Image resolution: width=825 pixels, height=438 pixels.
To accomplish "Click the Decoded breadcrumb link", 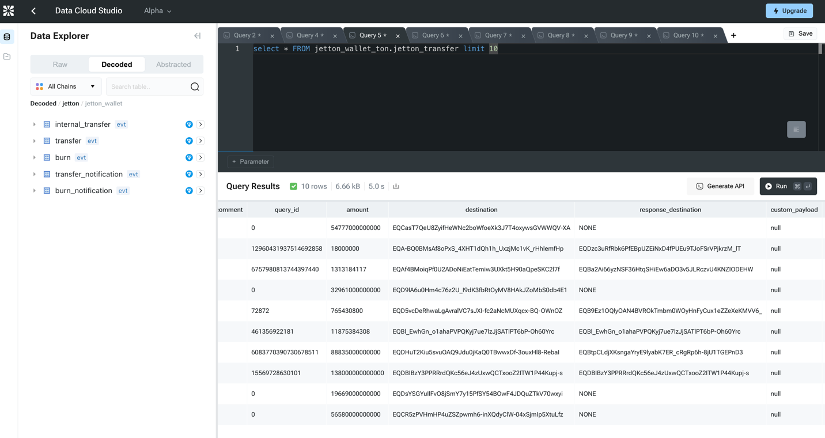I will point(43,104).
